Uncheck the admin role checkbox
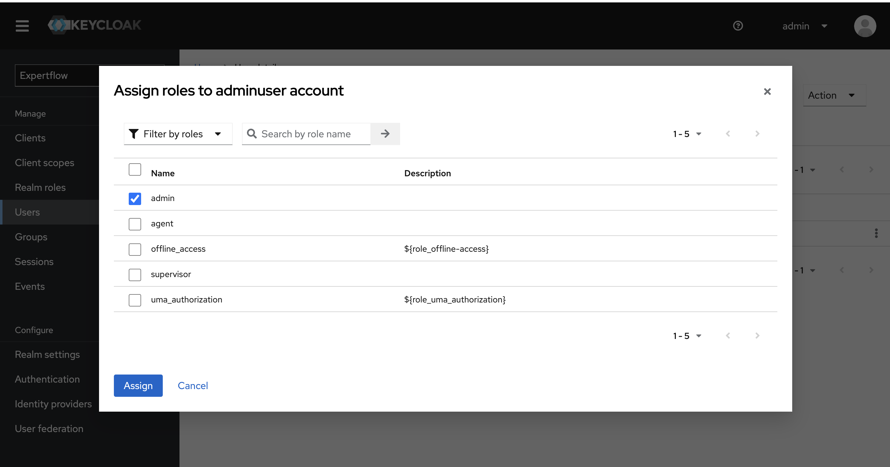The height and width of the screenshot is (467, 890). tap(135, 198)
